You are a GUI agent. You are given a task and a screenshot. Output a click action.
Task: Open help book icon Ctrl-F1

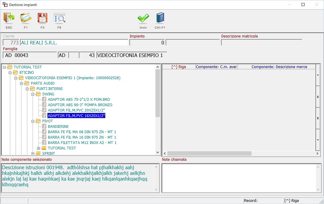point(160,18)
